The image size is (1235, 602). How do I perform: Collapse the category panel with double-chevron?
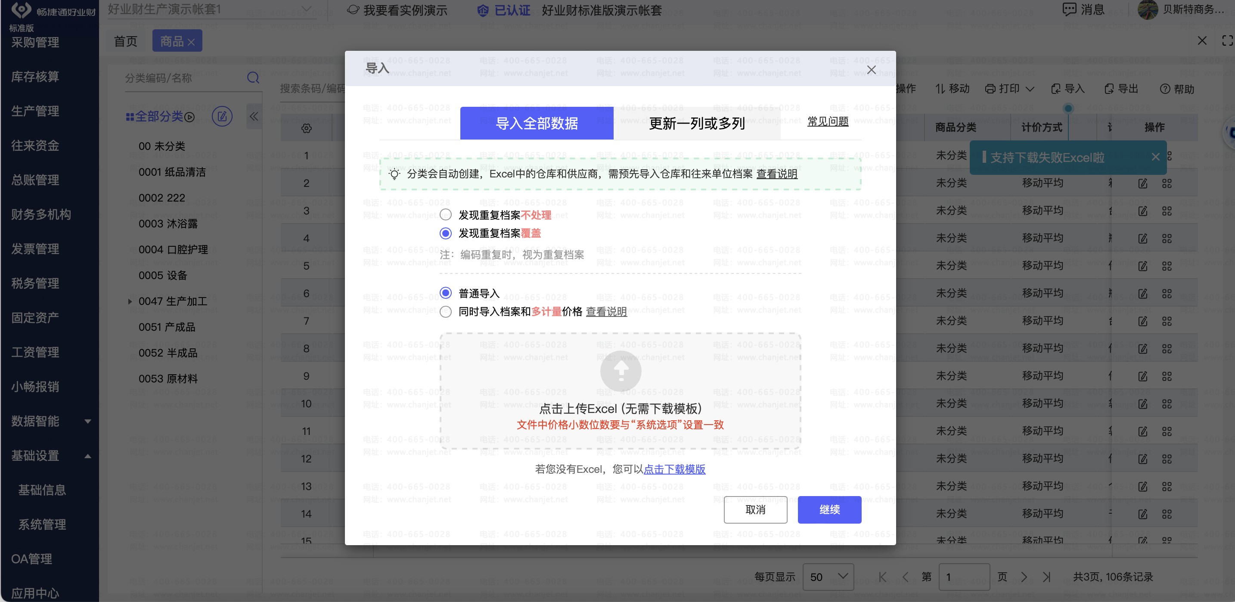tap(254, 116)
